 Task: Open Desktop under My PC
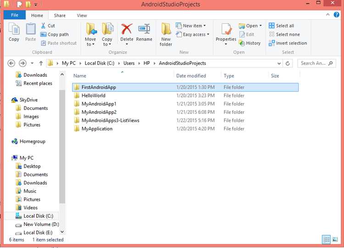tap(28, 166)
